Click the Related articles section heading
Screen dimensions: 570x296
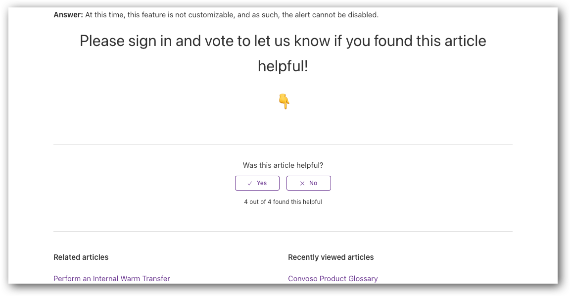pyautogui.click(x=81, y=257)
